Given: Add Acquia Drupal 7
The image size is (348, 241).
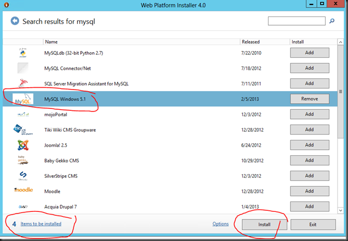Looking at the screenshot, I should click(x=310, y=206).
